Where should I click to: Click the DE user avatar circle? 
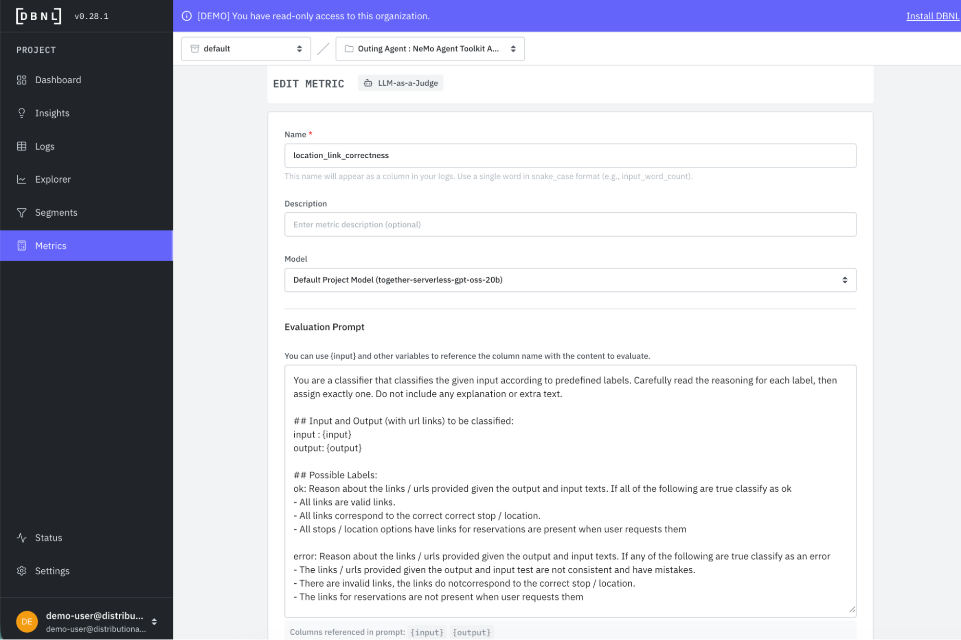(x=27, y=621)
